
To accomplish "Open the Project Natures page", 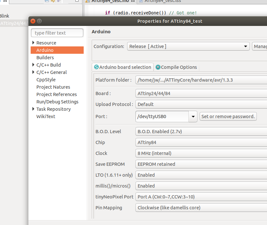I will pos(53,87).
